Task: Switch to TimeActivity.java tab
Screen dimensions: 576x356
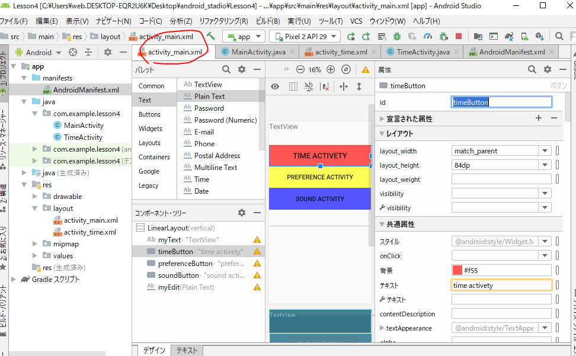Action: [423, 52]
